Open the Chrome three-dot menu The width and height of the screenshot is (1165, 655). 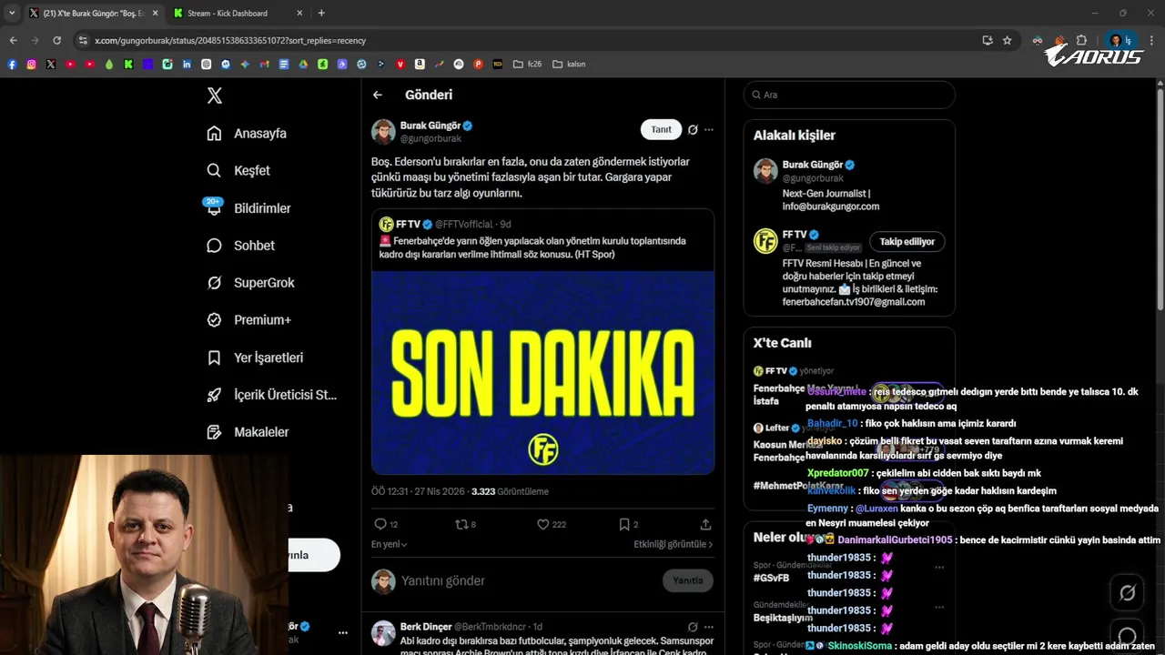coord(1152,40)
